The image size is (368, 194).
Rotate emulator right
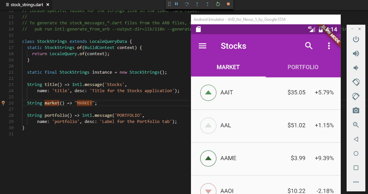coord(356,96)
